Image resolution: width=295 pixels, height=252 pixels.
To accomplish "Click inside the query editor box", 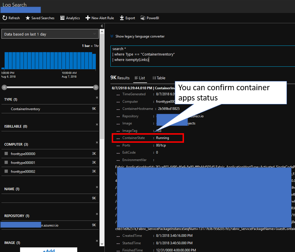I will point(202,56).
